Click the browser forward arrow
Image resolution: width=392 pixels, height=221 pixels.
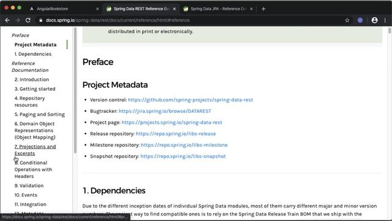pyautogui.click(x=18, y=20)
